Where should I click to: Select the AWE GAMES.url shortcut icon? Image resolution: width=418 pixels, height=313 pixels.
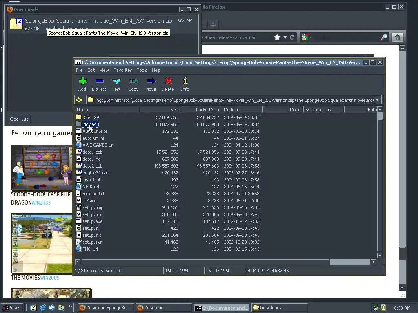click(x=78, y=145)
